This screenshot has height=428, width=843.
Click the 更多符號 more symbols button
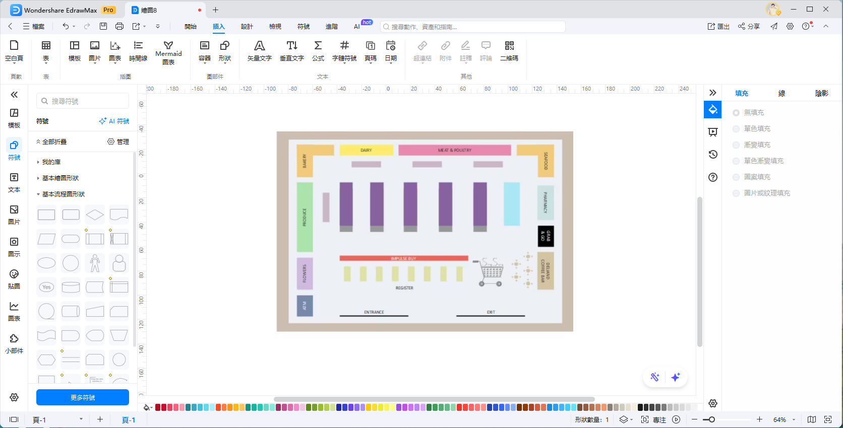pyautogui.click(x=83, y=397)
